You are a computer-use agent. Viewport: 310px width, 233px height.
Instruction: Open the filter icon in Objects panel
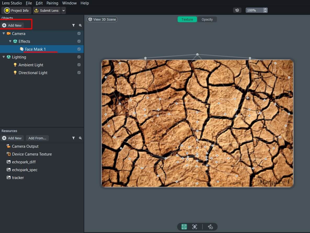pos(74,25)
